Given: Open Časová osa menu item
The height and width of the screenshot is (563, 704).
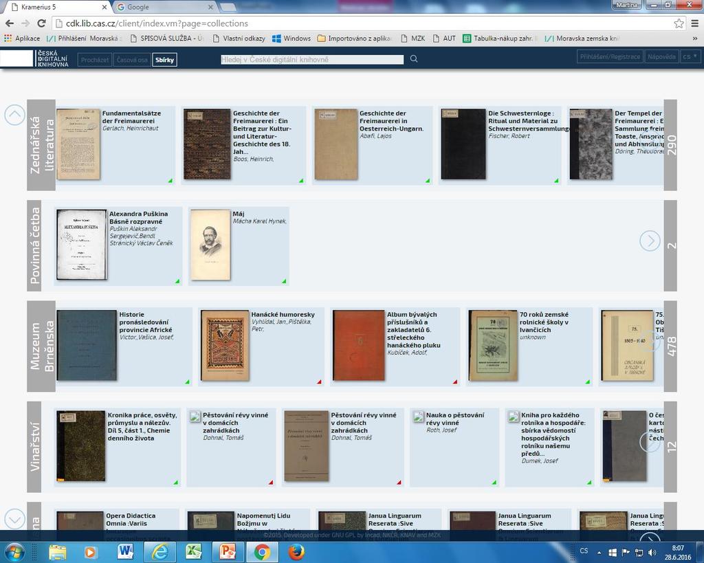Looking at the screenshot, I should [x=132, y=60].
